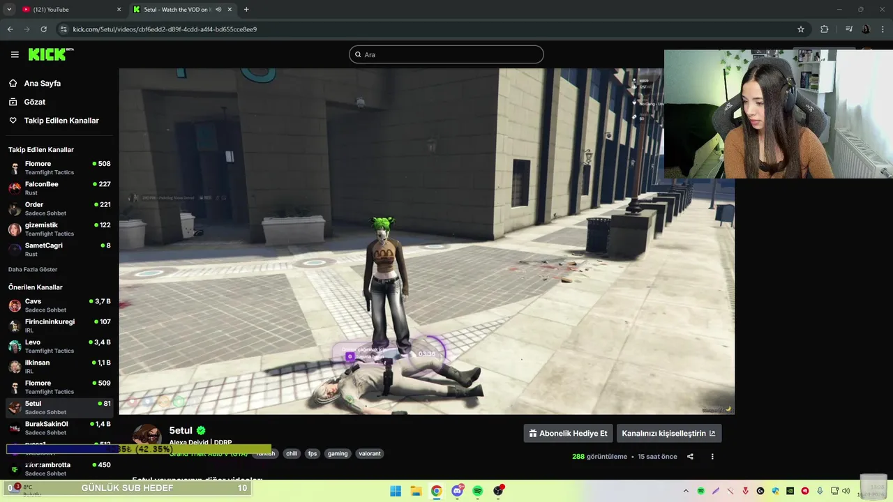Viewport: 893px width, 502px height.
Task: Mute the Kick tab audio icon
Action: click(218, 9)
